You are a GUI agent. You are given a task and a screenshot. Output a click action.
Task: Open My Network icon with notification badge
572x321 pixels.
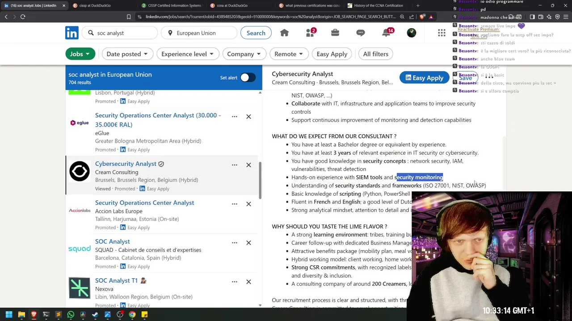(310, 33)
